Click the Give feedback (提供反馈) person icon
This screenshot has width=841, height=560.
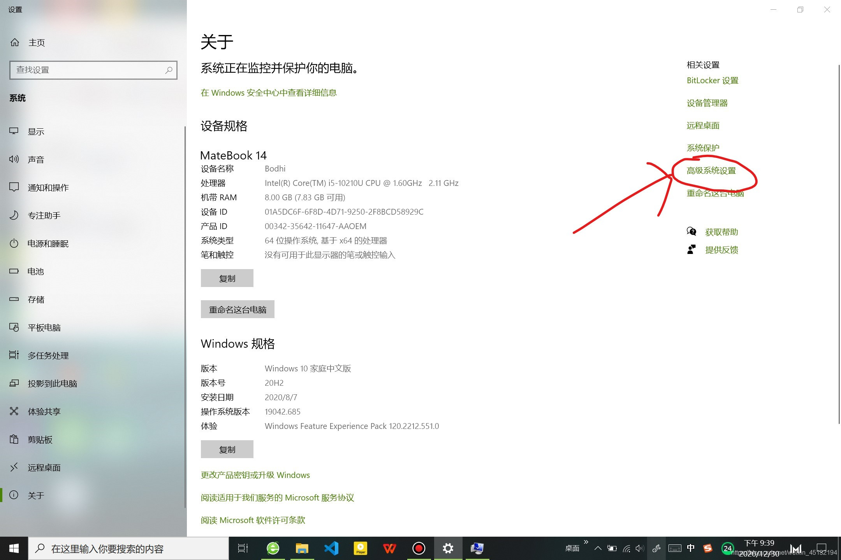click(x=691, y=250)
